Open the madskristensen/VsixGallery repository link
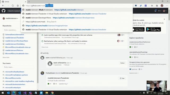The width and height of the screenshot is (170, 95). [x=15, y=44]
